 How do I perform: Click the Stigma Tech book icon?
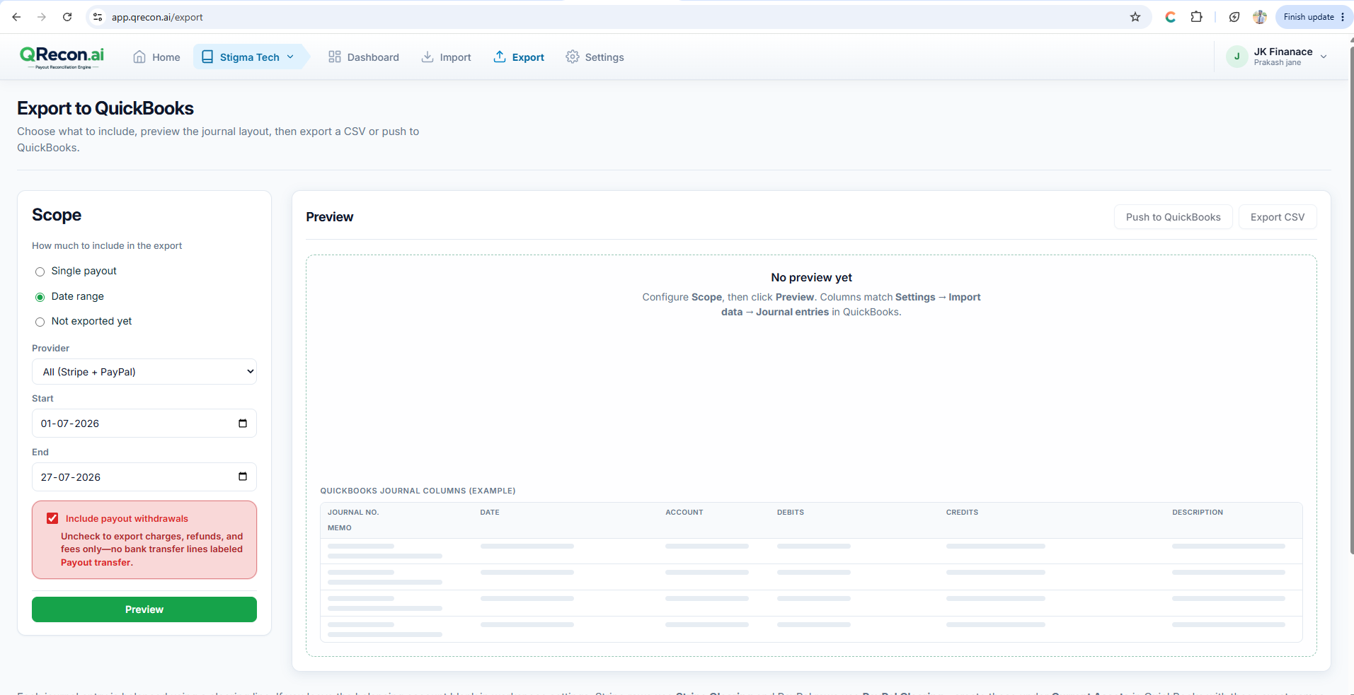pyautogui.click(x=207, y=57)
